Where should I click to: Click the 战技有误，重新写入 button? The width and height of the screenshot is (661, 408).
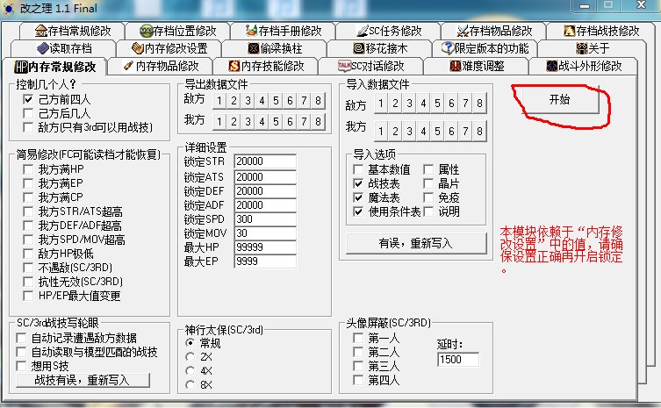point(83,380)
